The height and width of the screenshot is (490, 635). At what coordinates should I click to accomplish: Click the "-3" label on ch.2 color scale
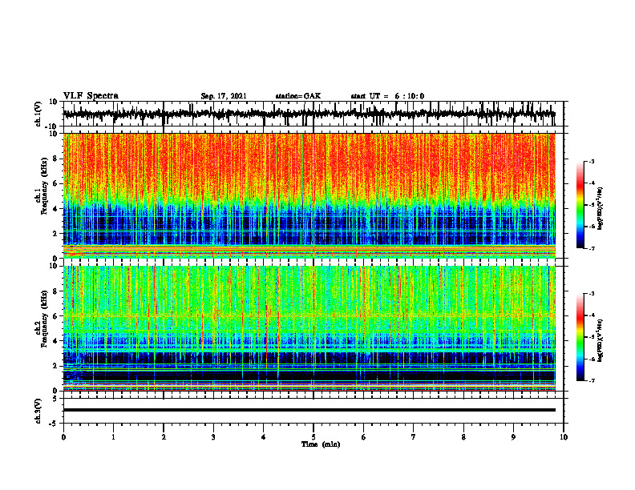pos(591,294)
